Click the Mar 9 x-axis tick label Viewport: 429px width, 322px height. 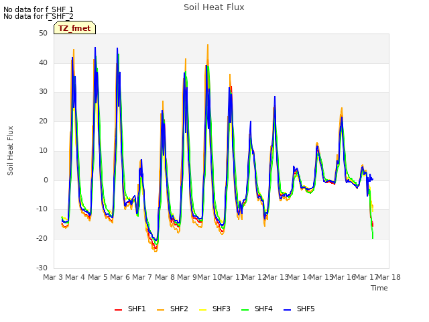click(x=187, y=277)
